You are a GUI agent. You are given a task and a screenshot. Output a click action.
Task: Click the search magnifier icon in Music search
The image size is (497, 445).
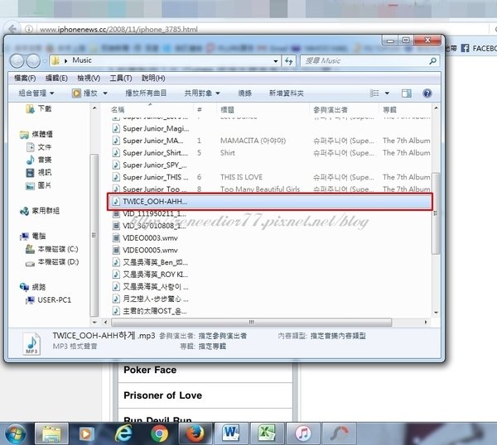coord(432,60)
